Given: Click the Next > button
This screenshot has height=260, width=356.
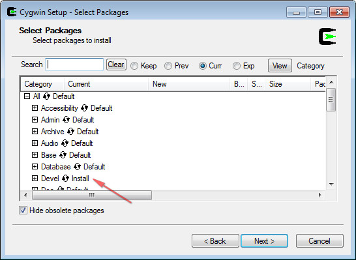Looking at the screenshot, I should [264, 240].
